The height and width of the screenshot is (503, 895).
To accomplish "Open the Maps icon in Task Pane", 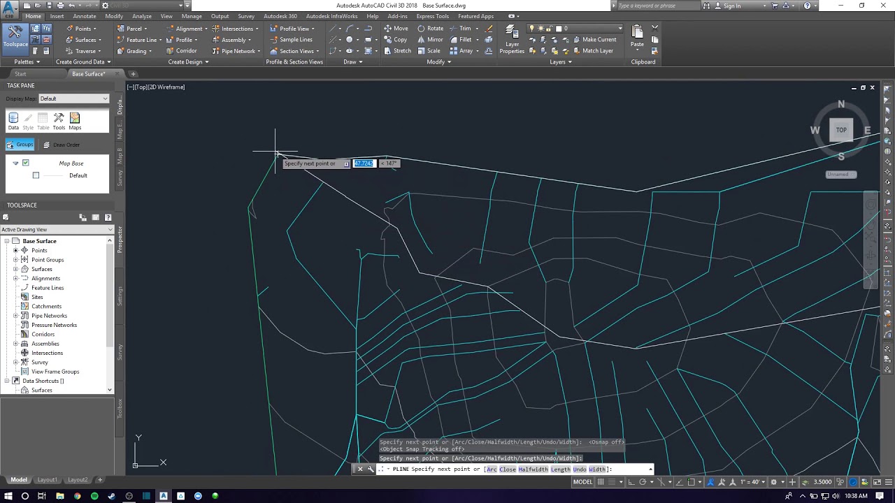I will click(x=75, y=120).
